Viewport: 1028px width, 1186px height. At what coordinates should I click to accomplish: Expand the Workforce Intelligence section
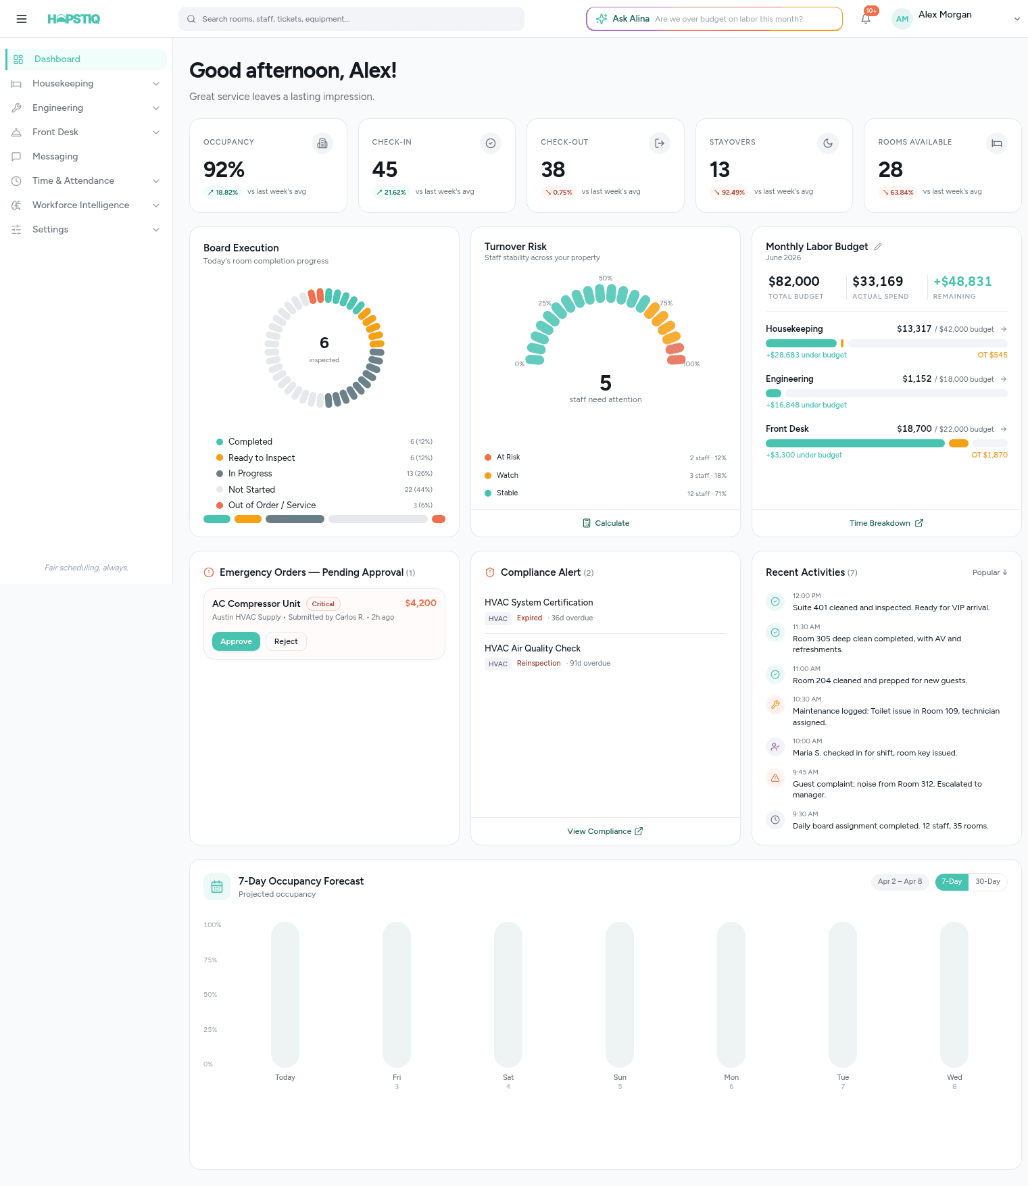coord(156,205)
